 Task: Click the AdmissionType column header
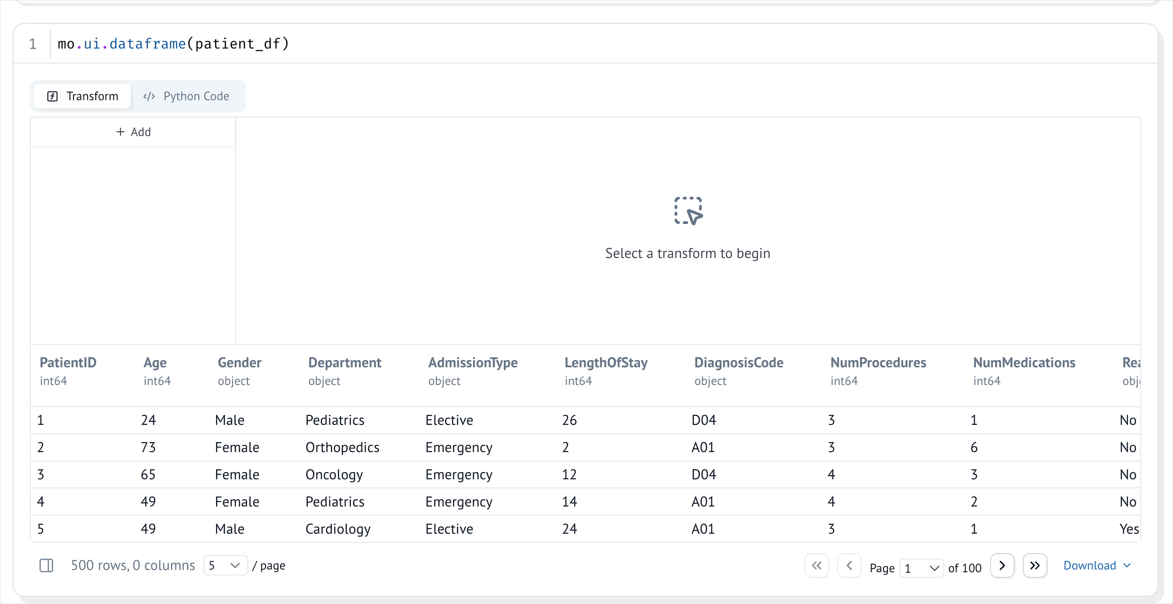point(472,362)
